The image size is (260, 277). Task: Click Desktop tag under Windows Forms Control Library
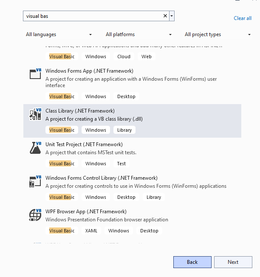(x=126, y=197)
